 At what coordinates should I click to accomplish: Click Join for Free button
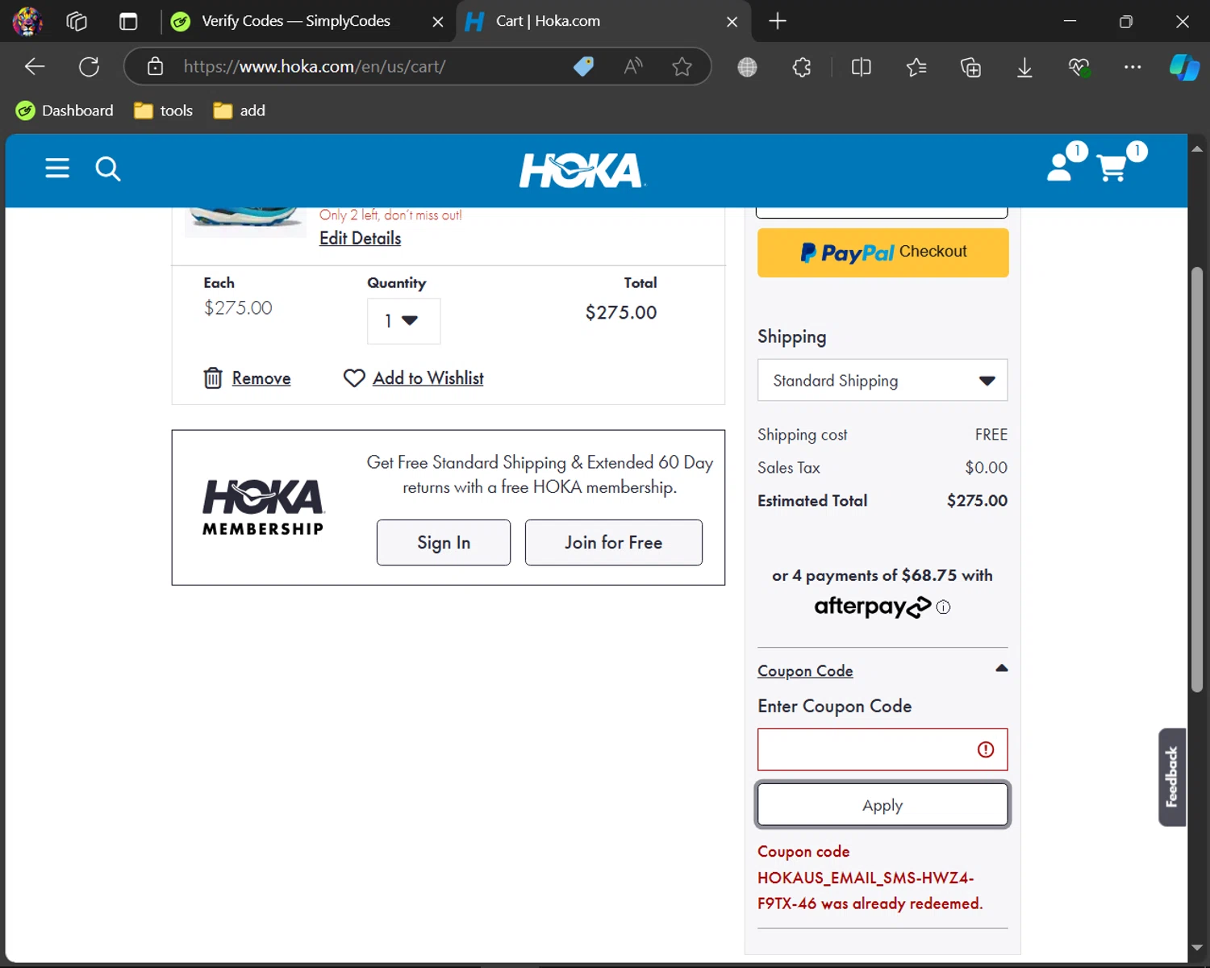tap(613, 542)
